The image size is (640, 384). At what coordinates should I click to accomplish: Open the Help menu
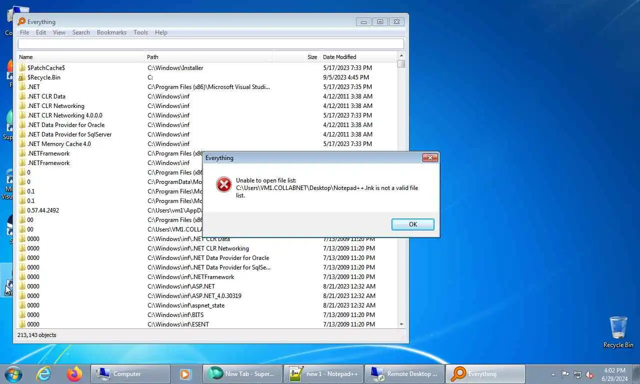[161, 32]
